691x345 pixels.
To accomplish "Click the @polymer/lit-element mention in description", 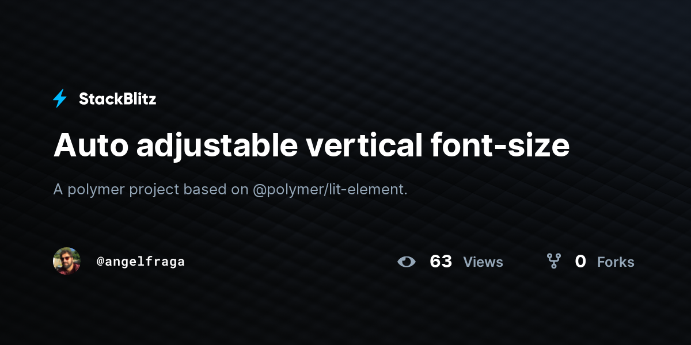I will pyautogui.click(x=330, y=189).
